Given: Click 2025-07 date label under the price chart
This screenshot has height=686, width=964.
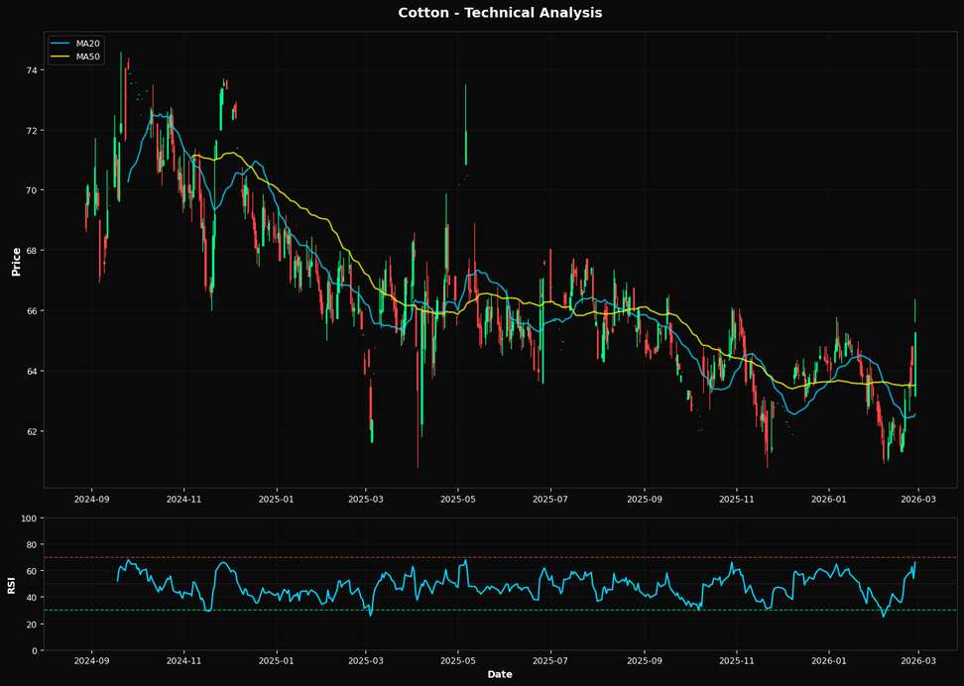Looking at the screenshot, I should click(550, 499).
